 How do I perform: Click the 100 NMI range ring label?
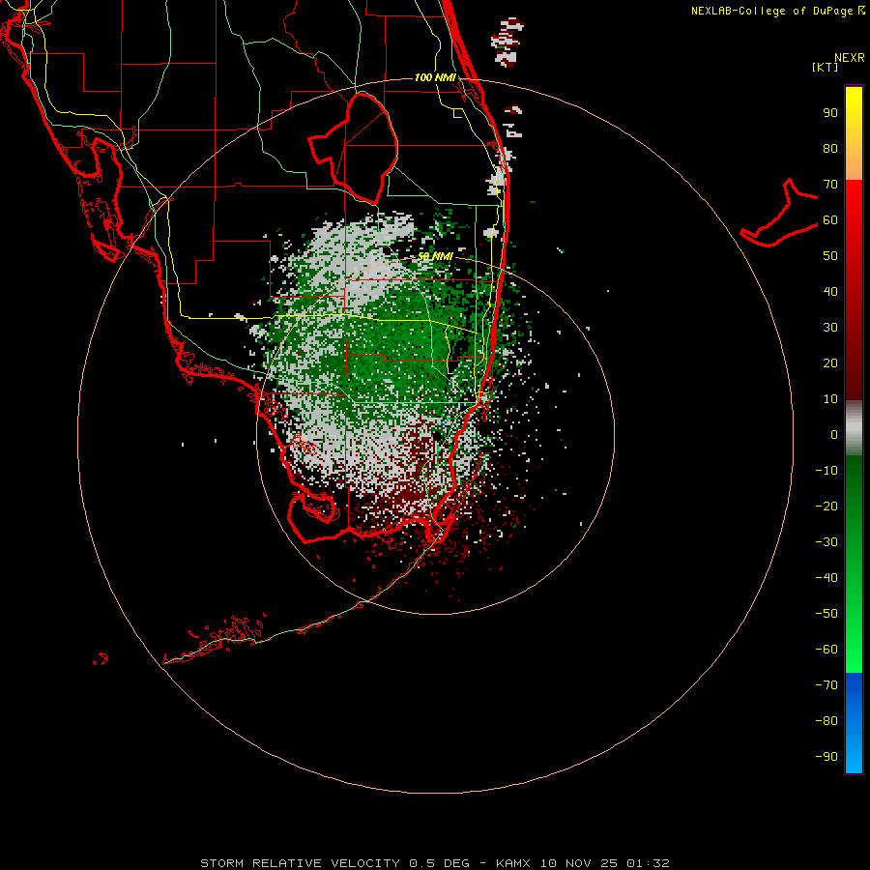point(435,77)
